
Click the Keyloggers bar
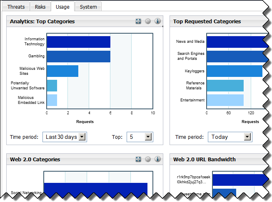point(235,71)
